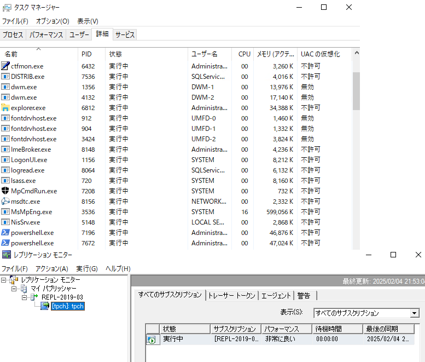The width and height of the screenshot is (425, 362).
Task: Click the ImeBroker.exe process icon
Action: (x=5, y=150)
